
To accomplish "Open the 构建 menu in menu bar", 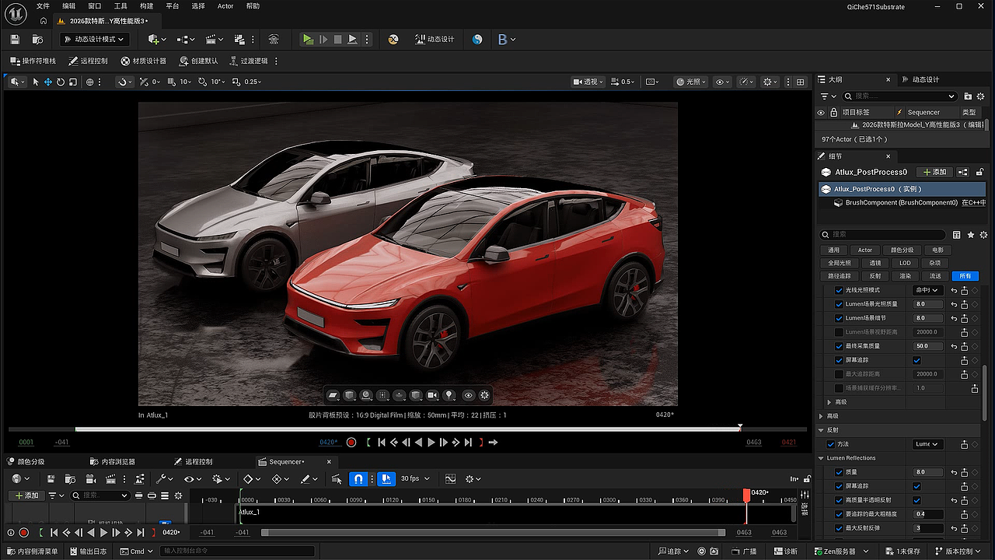I will 146,6.
